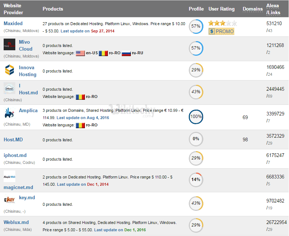Click the Romanian flag in I Host.md row

80,97
